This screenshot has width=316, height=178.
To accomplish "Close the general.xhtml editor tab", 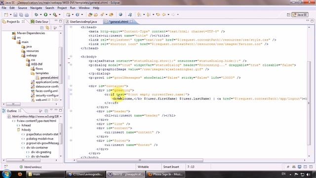I will point(131,22).
